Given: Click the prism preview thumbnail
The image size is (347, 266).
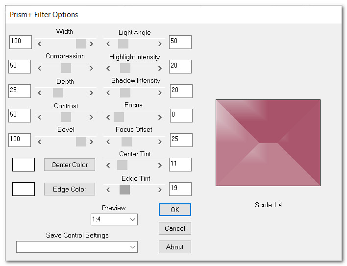Looking at the screenshot, I should [x=268, y=143].
